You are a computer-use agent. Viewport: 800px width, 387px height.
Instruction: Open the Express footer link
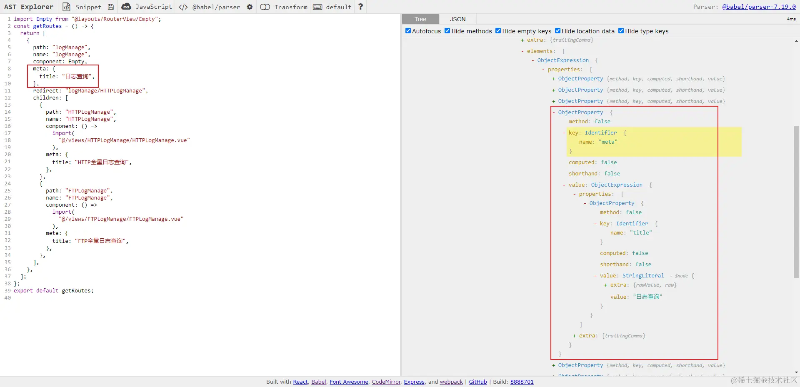tap(414, 382)
